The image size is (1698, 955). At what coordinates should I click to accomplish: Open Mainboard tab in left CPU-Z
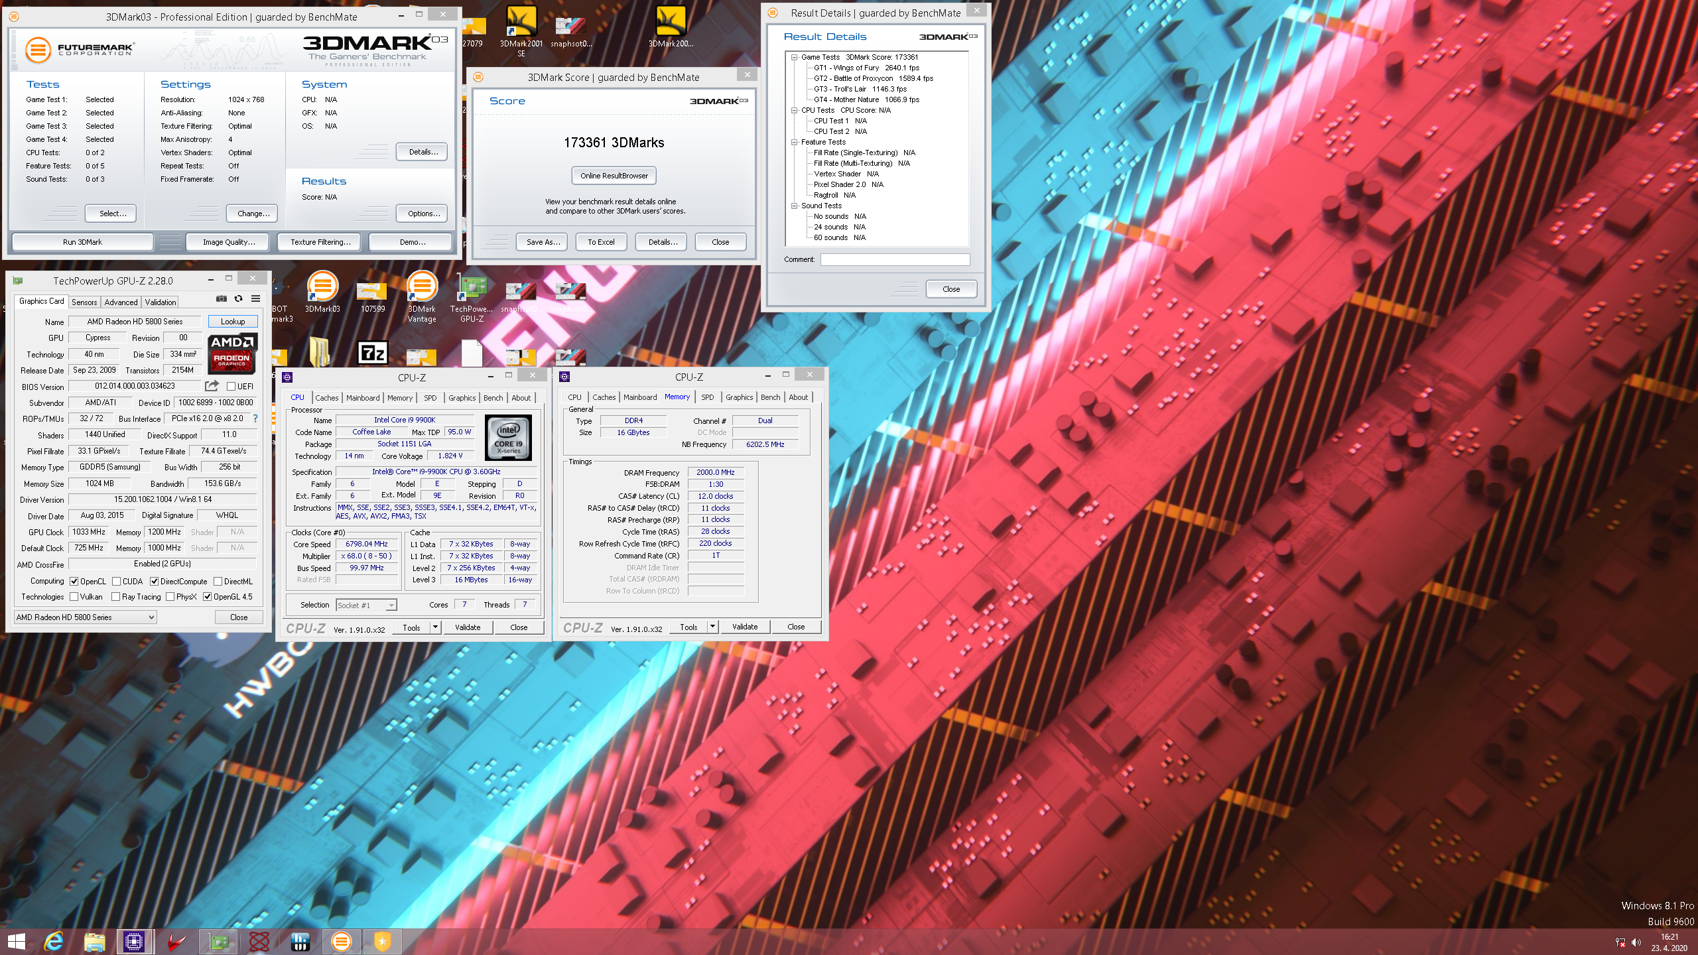[363, 398]
